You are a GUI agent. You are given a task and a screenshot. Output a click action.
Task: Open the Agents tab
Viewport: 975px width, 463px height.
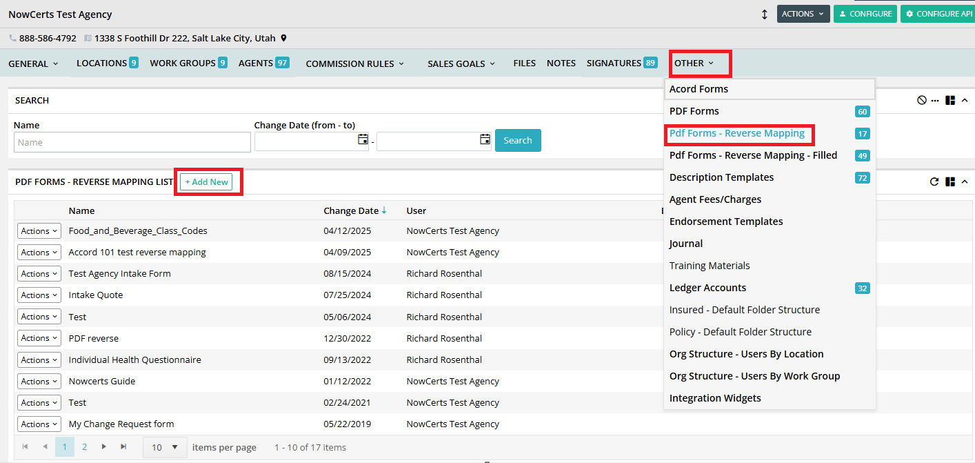[x=263, y=63]
